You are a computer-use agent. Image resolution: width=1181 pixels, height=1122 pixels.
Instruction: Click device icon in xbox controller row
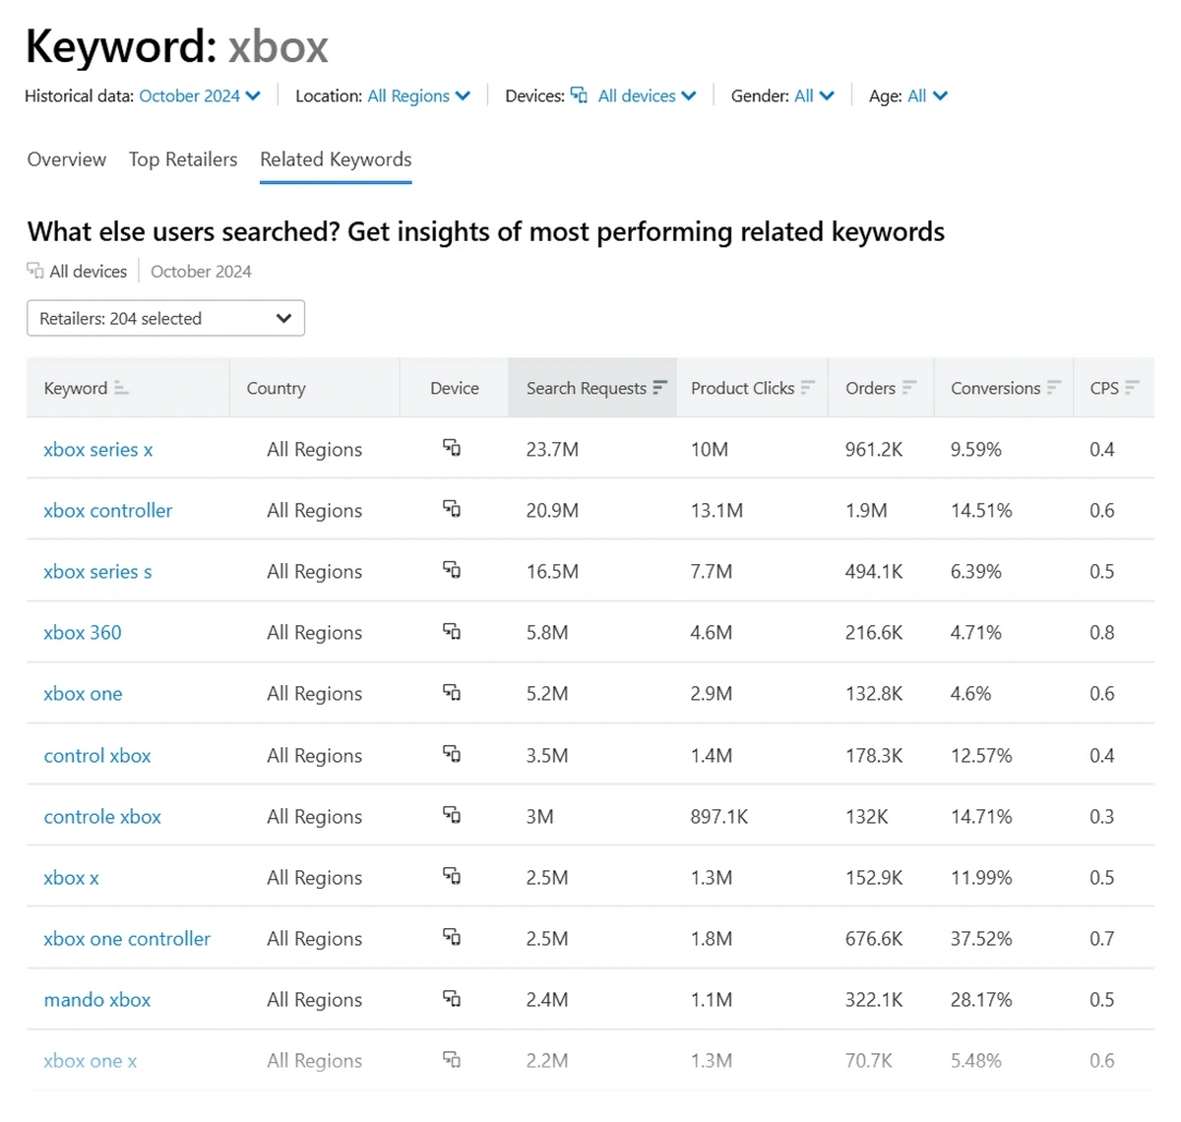click(452, 509)
